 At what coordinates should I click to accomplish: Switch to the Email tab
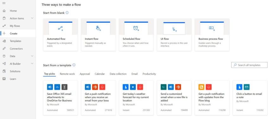[x=134, y=74]
